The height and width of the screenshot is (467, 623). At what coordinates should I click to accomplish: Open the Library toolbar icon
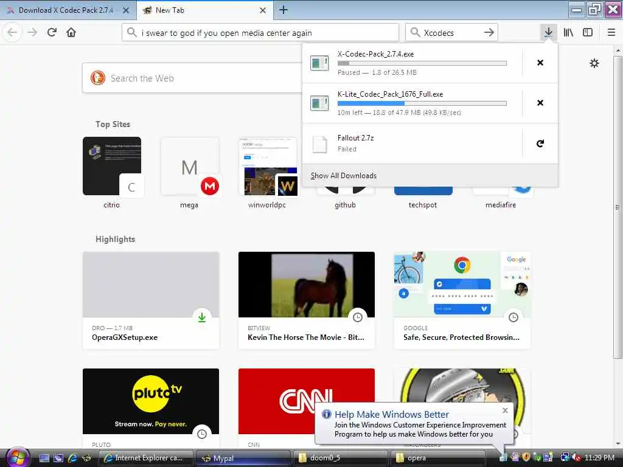568,33
